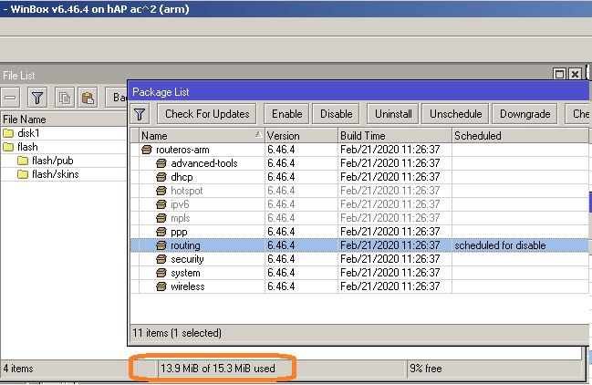
Task: Click the '13.9 MiB of 15.3 MiB used' status
Action: point(217,369)
